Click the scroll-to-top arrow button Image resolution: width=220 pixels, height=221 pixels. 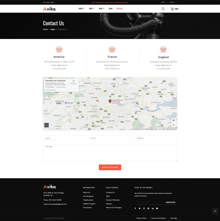[215, 211]
